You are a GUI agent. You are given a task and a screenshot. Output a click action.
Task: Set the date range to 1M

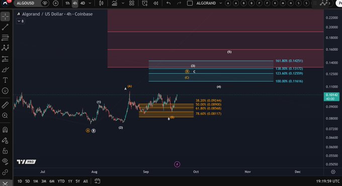pos(36,181)
